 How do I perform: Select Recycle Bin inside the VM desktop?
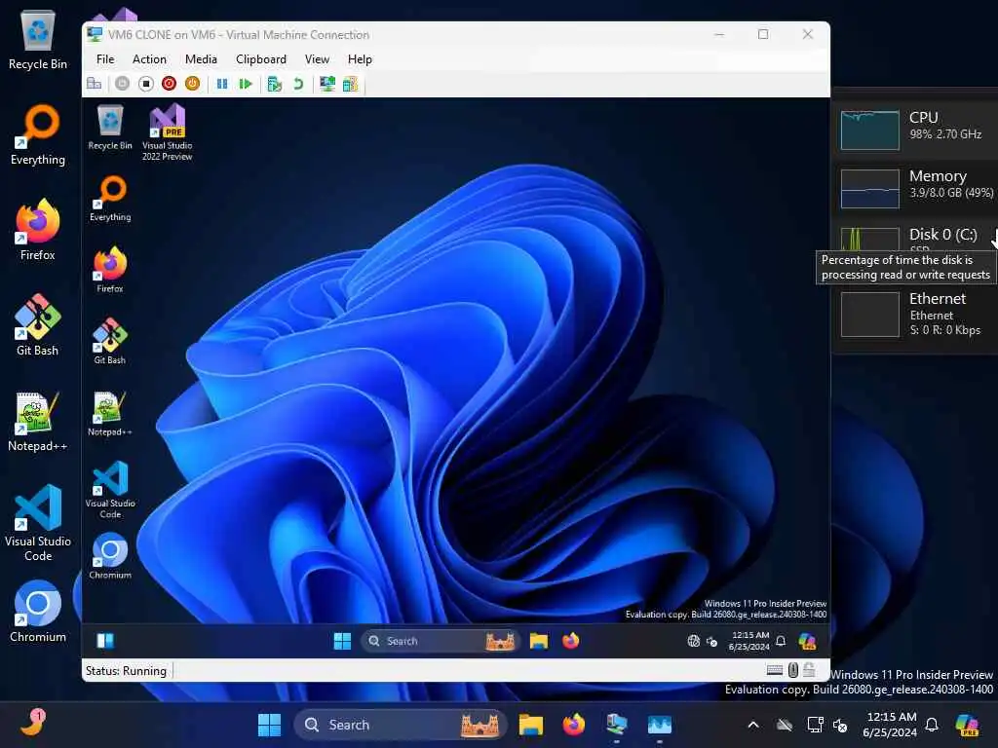tap(110, 128)
